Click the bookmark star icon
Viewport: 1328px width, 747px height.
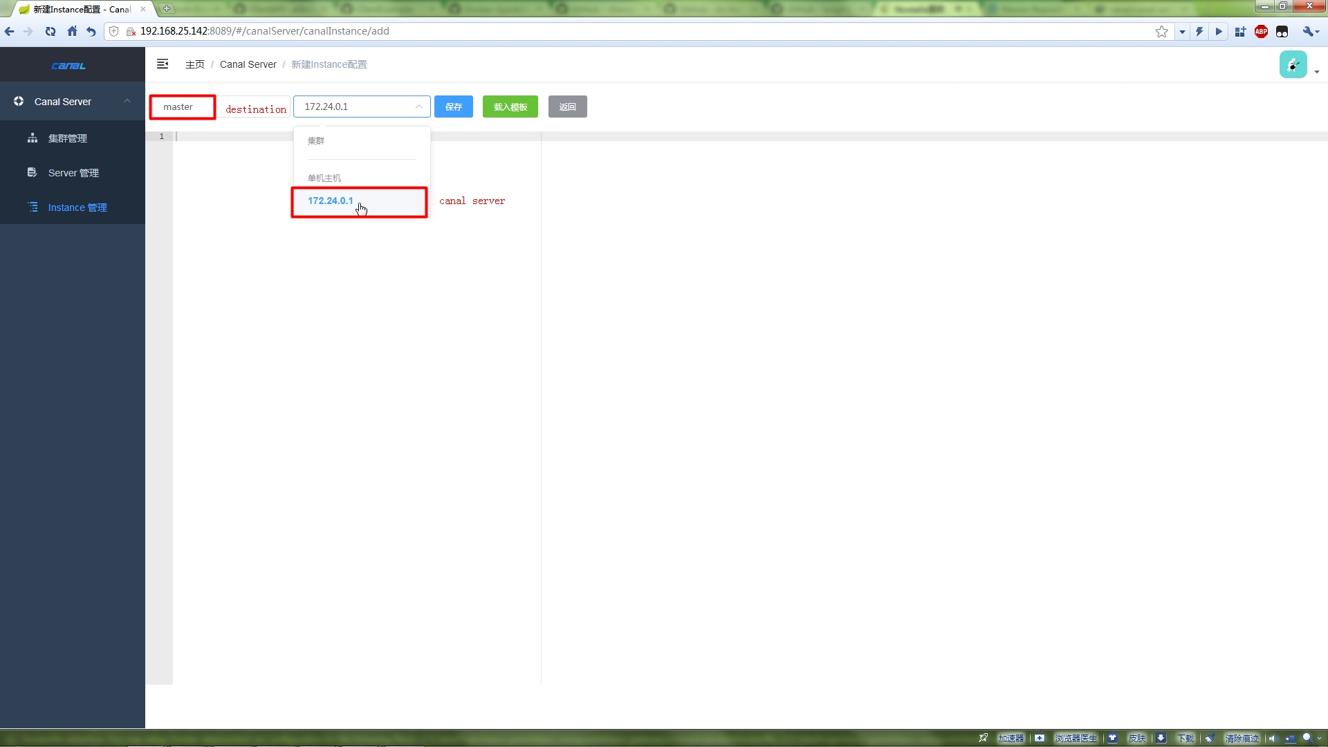click(1161, 31)
